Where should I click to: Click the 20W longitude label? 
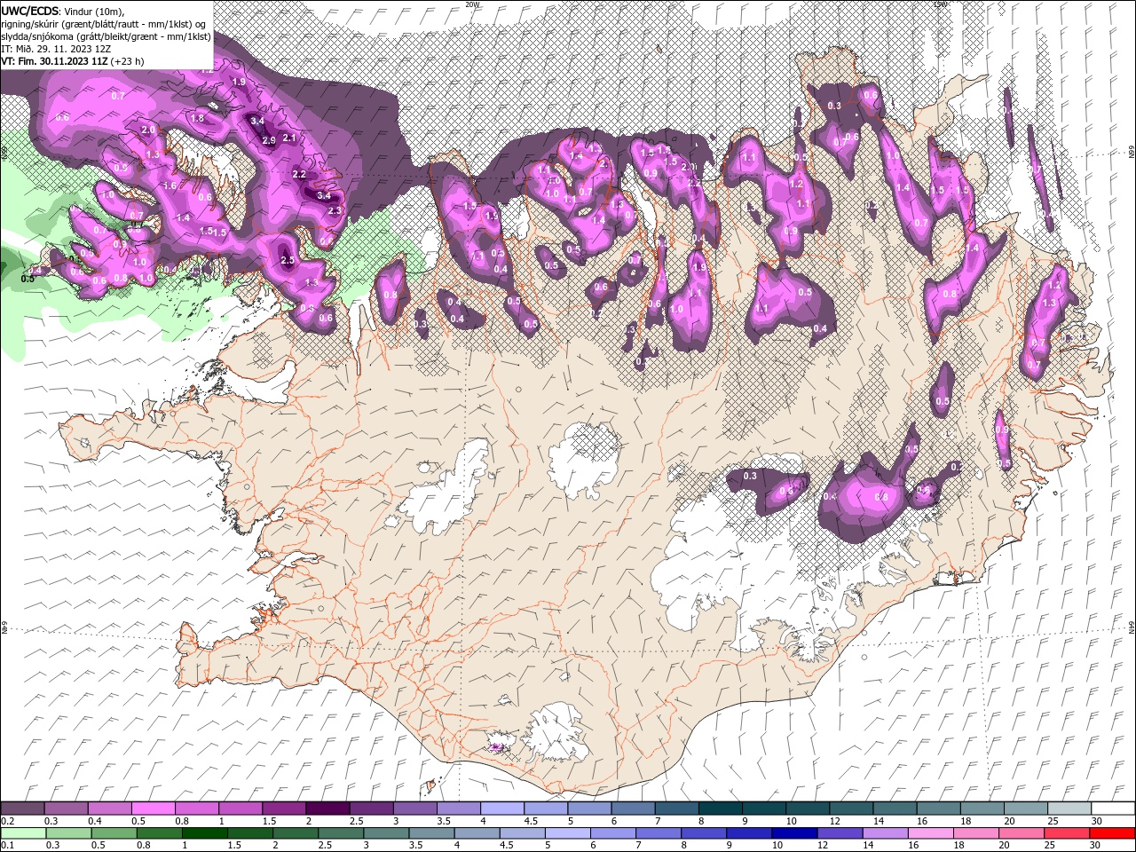(x=472, y=4)
